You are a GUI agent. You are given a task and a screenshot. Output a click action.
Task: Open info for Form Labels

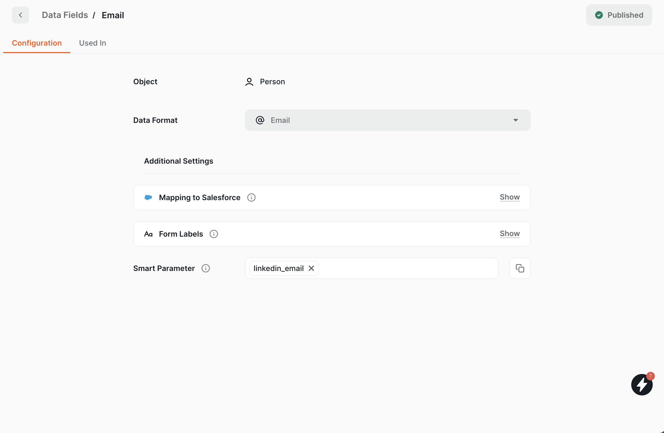click(x=214, y=234)
